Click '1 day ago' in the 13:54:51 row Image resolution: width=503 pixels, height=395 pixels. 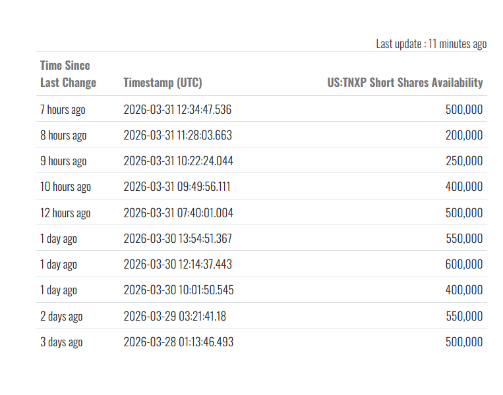coord(59,239)
